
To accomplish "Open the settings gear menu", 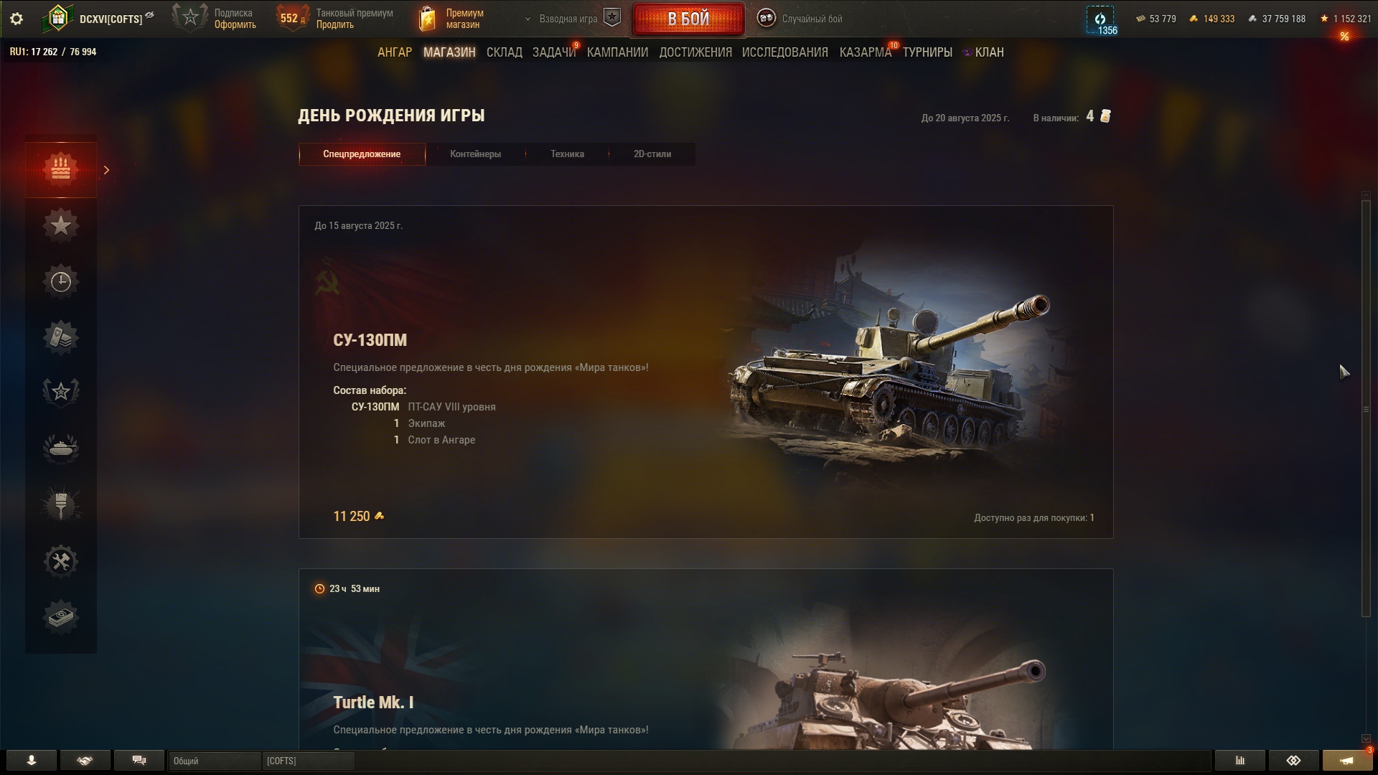I will [x=17, y=19].
